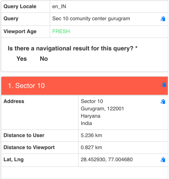Click the Gurugram, 122001 address line
Screen dimensions: 169x179
[102, 109]
